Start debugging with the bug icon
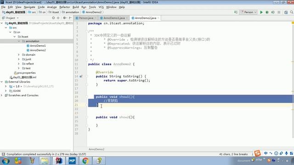 (267, 12)
